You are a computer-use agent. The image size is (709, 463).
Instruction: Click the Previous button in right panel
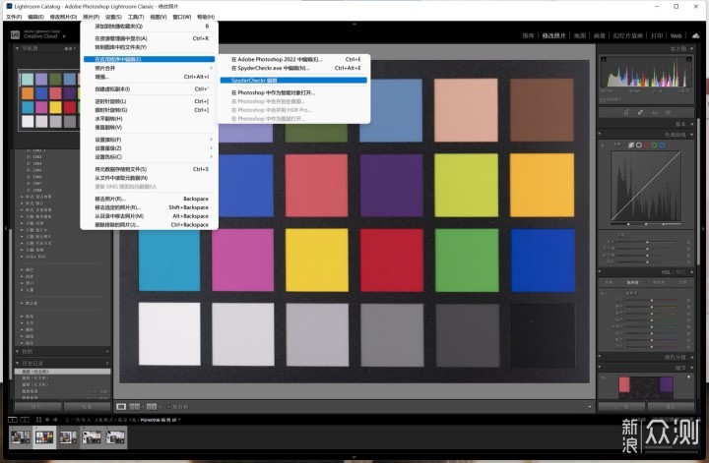[621, 407]
